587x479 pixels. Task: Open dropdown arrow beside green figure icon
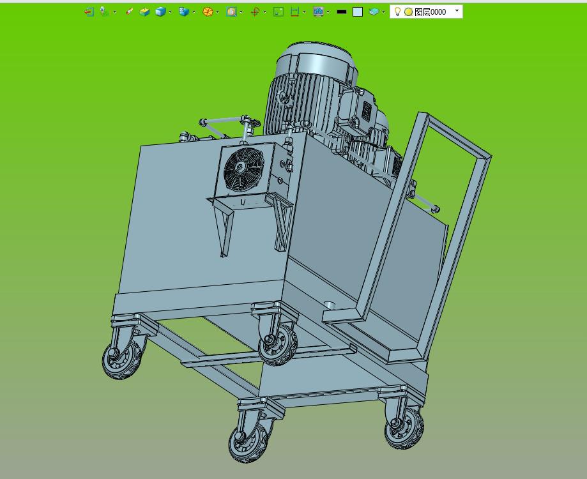pos(114,12)
